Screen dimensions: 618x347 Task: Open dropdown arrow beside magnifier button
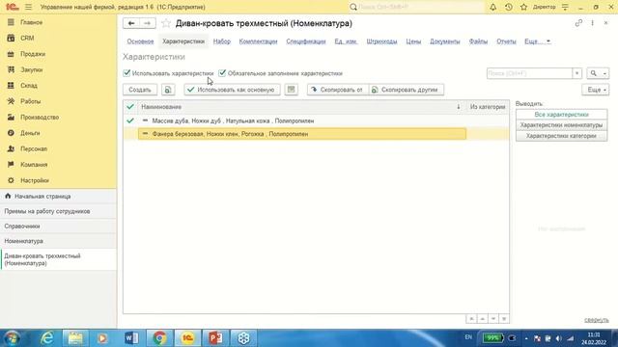click(604, 73)
